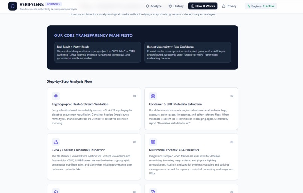Click the hash icon in Cryptographic Hash card
Screen dimensions: 303x193
(x=56, y=96)
